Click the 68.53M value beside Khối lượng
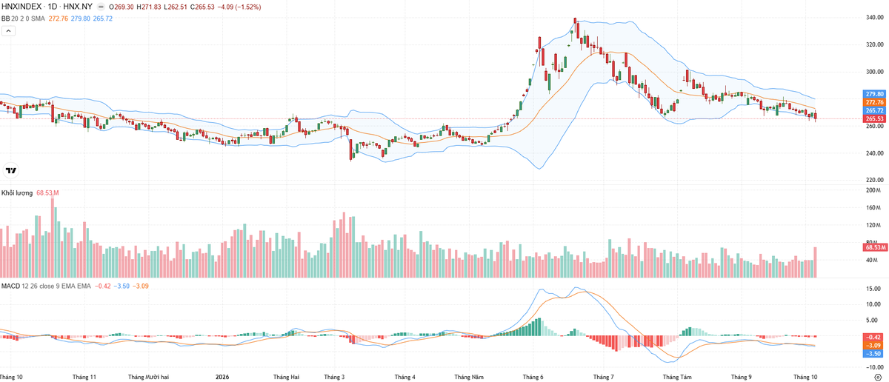 (48, 192)
